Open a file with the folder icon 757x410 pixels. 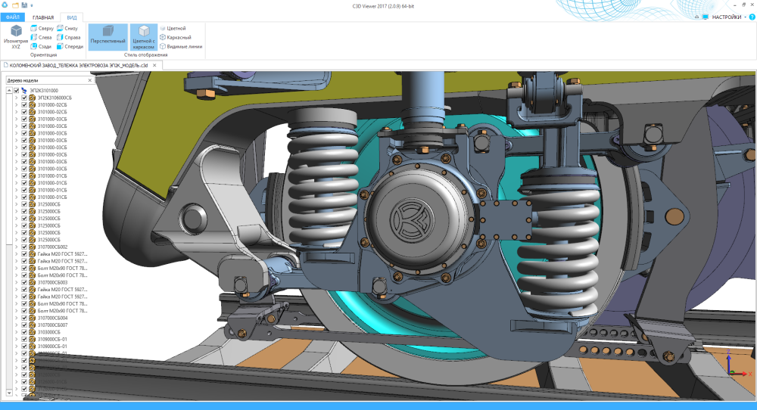coord(15,5)
